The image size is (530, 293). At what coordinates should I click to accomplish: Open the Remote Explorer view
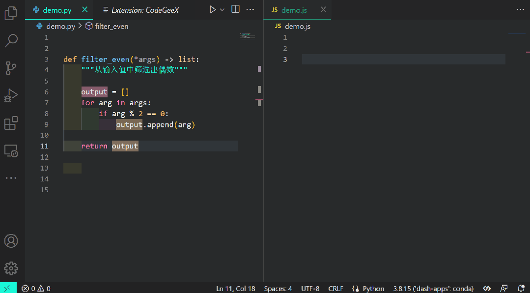pos(11,150)
